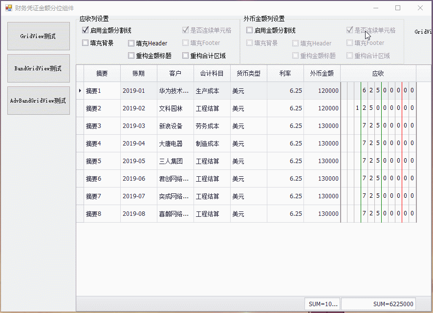This screenshot has width=433, height=313.
Task: Select cell 摘要4
Action: tap(102, 144)
